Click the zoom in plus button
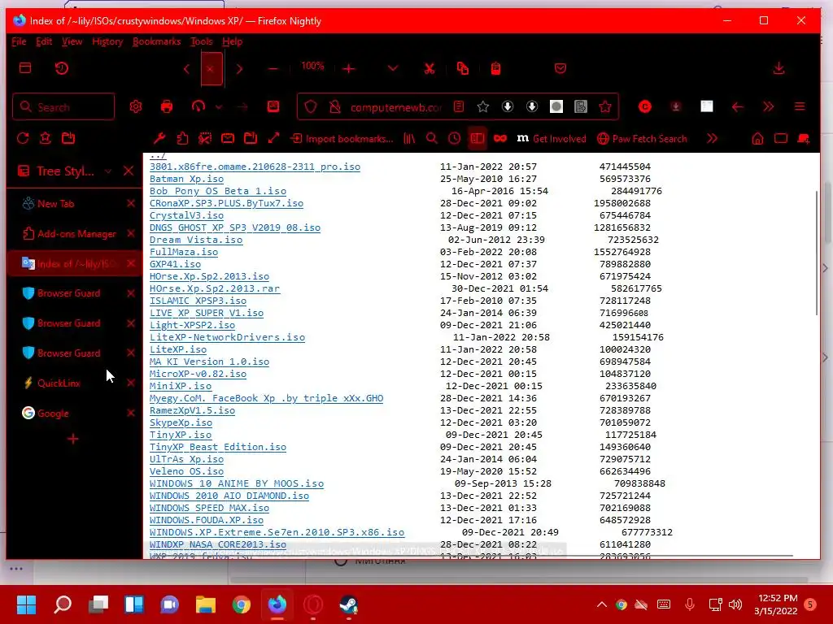Image resolution: width=833 pixels, height=624 pixels. (x=348, y=69)
